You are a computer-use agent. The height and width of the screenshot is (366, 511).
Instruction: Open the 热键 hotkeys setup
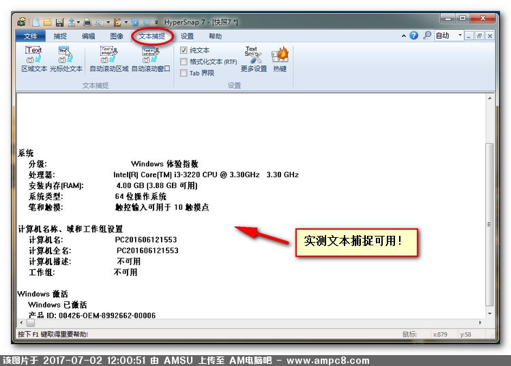[280, 59]
